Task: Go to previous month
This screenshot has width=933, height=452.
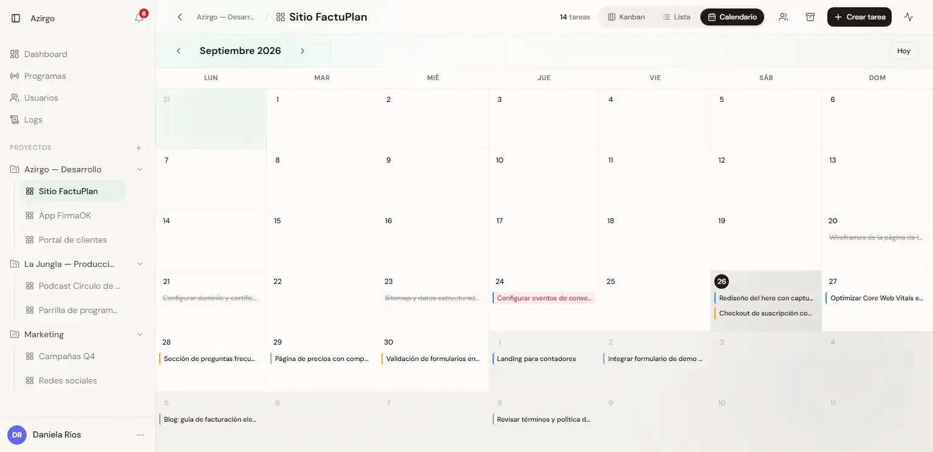Action: (179, 51)
